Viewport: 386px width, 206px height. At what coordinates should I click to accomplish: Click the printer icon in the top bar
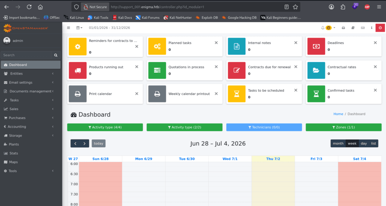(x=343, y=28)
